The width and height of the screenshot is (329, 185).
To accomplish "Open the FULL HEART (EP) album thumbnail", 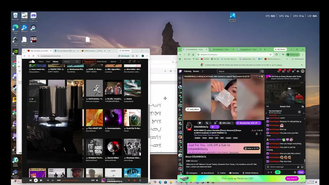I will click(x=94, y=117).
